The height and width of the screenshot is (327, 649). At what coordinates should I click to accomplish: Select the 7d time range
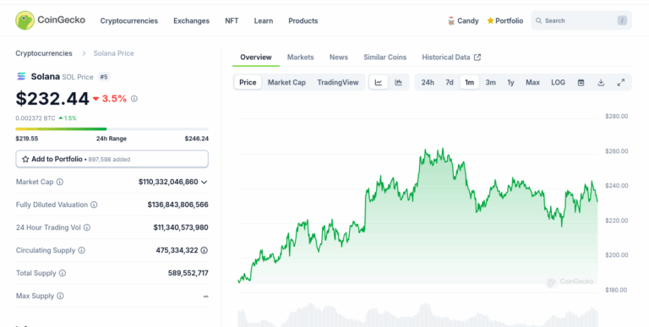pyautogui.click(x=450, y=82)
